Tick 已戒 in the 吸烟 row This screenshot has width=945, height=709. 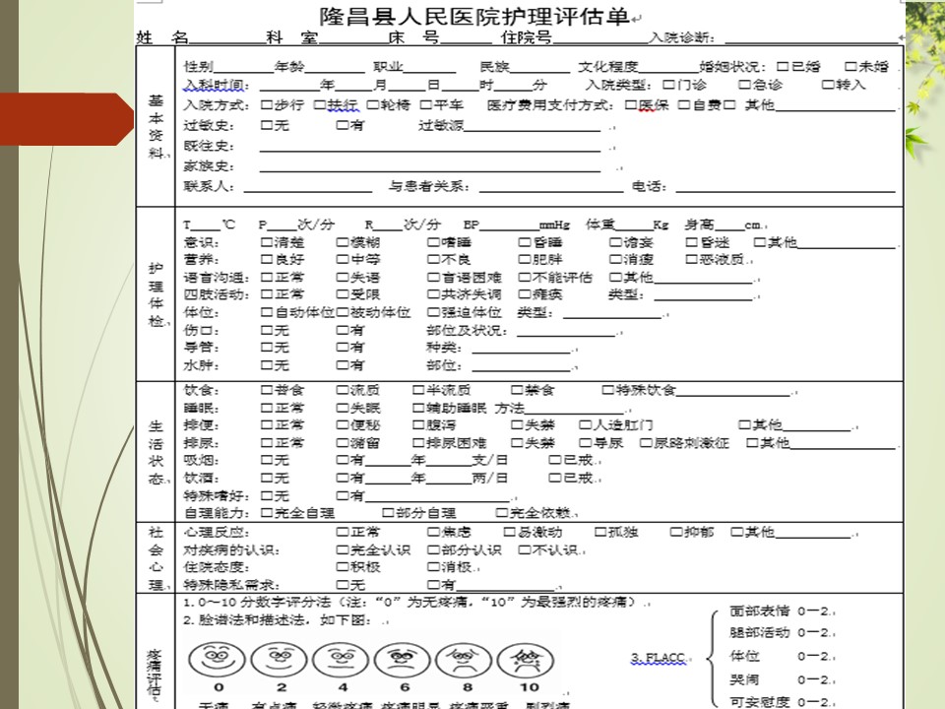coord(555,460)
